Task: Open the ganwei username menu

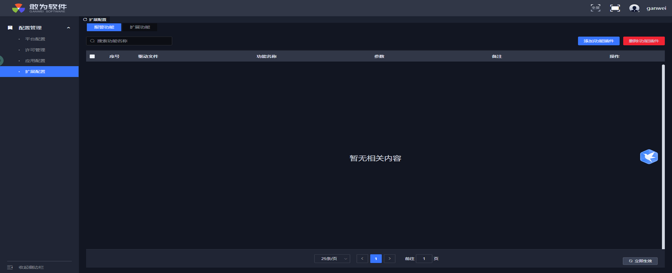Action: coord(656,8)
